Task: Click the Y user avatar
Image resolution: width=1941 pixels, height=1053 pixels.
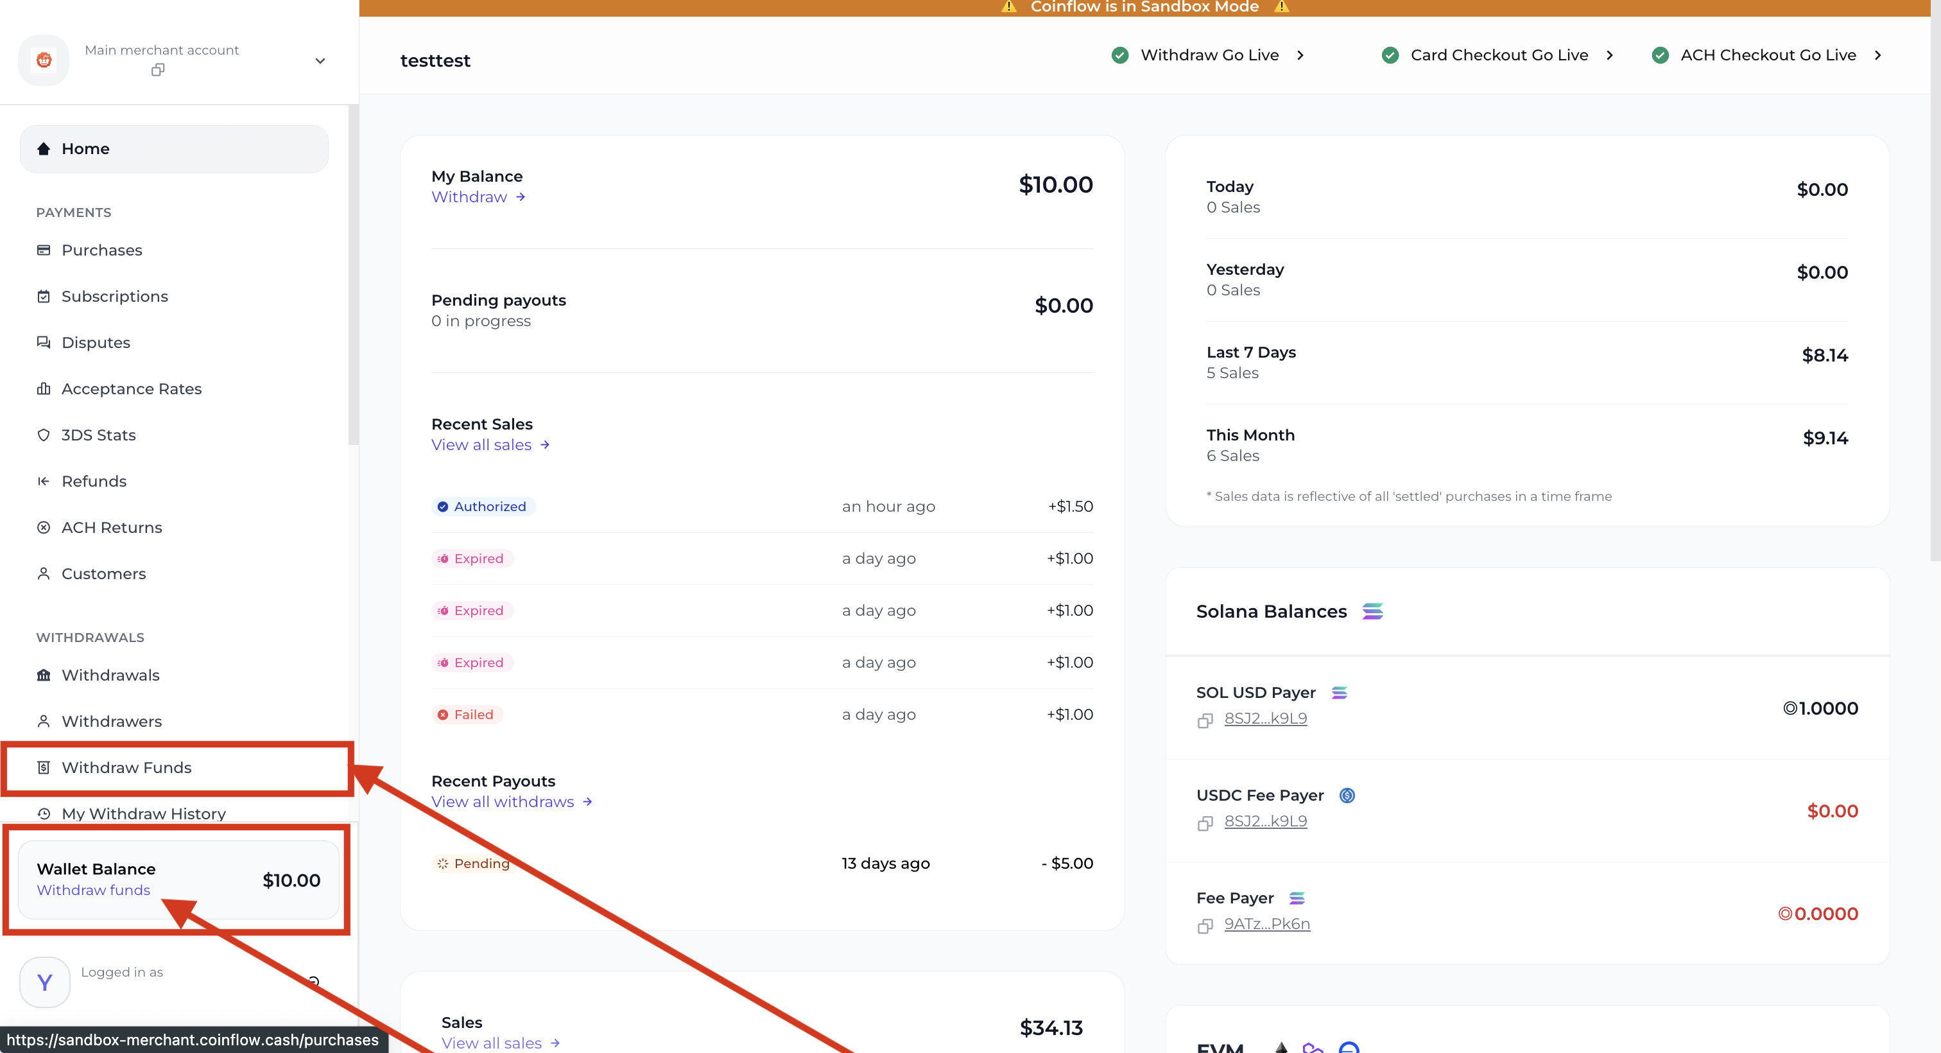Action: 45,982
